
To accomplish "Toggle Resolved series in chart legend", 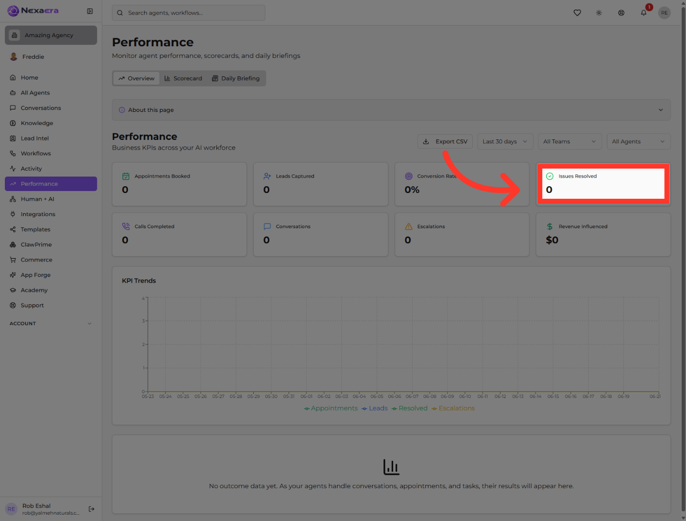I will (x=410, y=409).
